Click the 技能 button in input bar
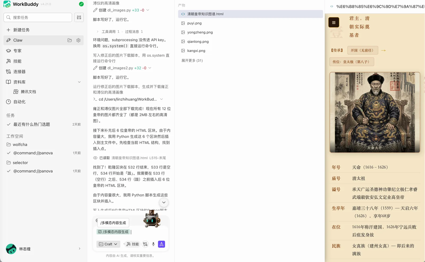 point(133,244)
